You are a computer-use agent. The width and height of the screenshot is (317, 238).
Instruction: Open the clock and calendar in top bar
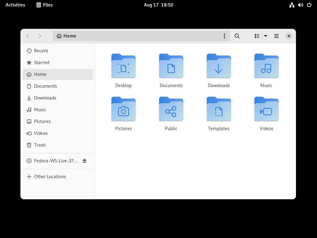click(x=158, y=5)
